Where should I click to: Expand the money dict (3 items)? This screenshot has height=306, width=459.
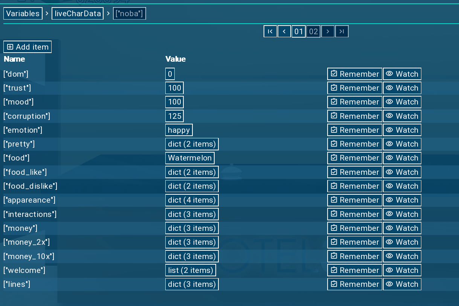point(192,228)
